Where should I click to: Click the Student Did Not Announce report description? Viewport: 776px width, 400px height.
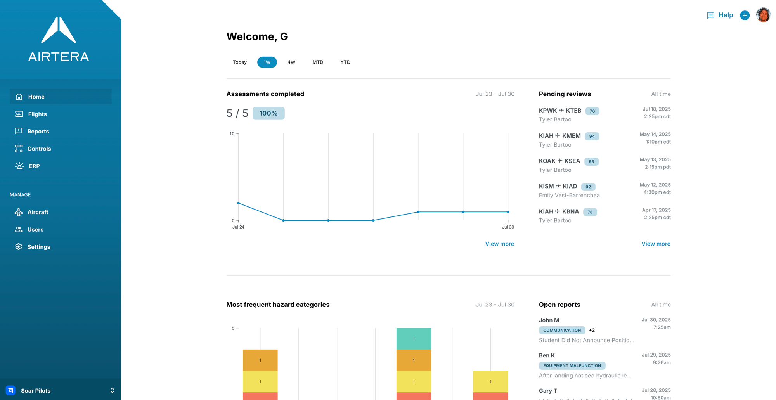pos(586,340)
